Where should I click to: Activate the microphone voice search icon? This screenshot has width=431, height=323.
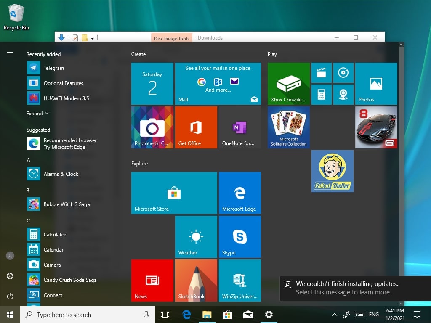(146, 315)
